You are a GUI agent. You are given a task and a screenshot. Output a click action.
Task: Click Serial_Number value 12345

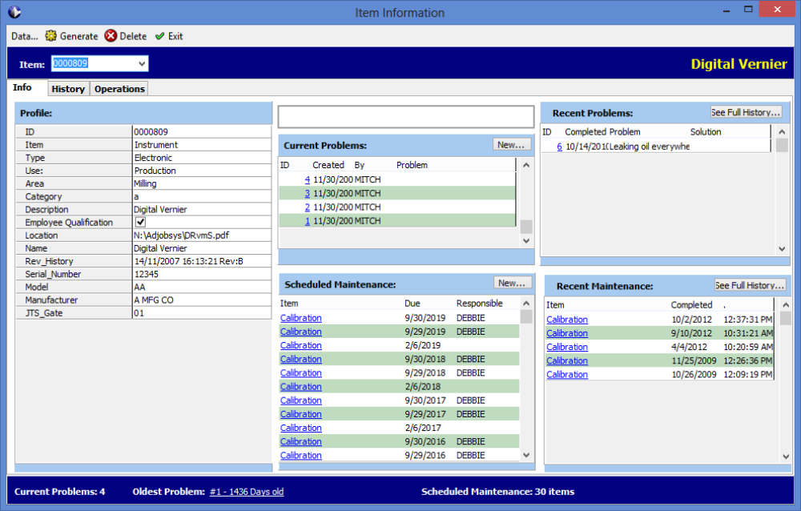click(202, 275)
